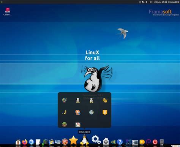Open the gray house icon in dock
This screenshot has width=180, height=147.
pos(106,141)
